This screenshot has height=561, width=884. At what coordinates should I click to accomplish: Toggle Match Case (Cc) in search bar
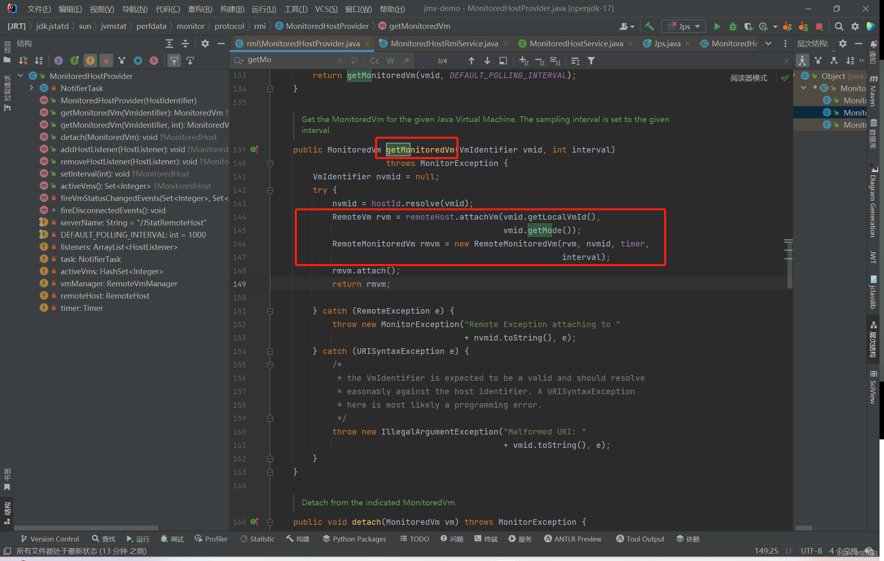coord(374,61)
